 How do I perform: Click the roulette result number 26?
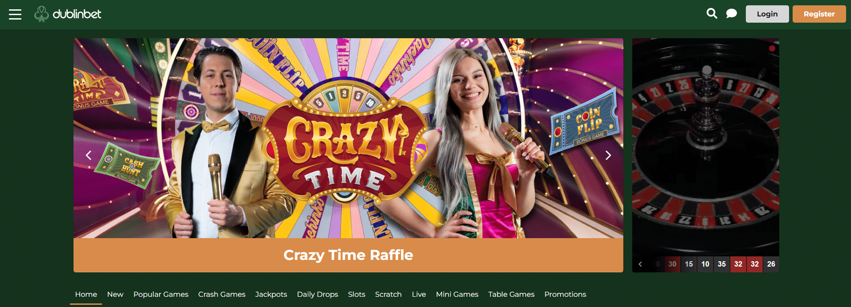tap(771, 264)
